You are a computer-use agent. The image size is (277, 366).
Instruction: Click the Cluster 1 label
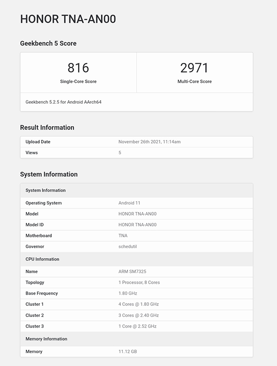pyautogui.click(x=35, y=304)
